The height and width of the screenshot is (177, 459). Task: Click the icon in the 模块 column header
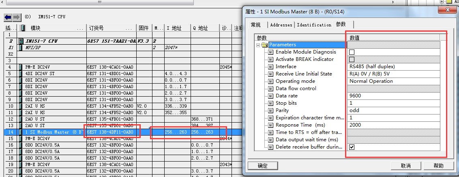click(23, 28)
